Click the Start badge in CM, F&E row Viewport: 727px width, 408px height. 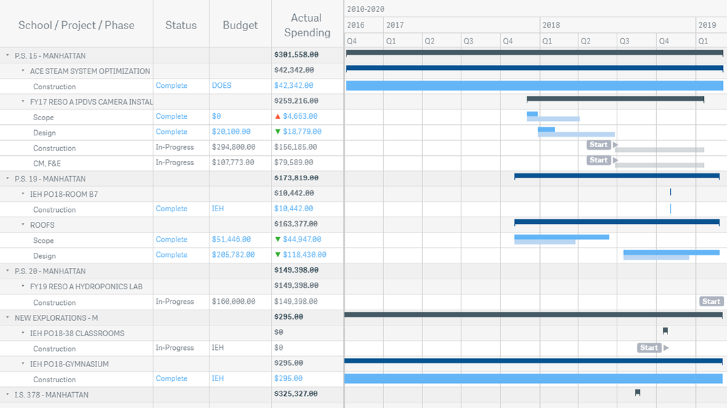598,160
